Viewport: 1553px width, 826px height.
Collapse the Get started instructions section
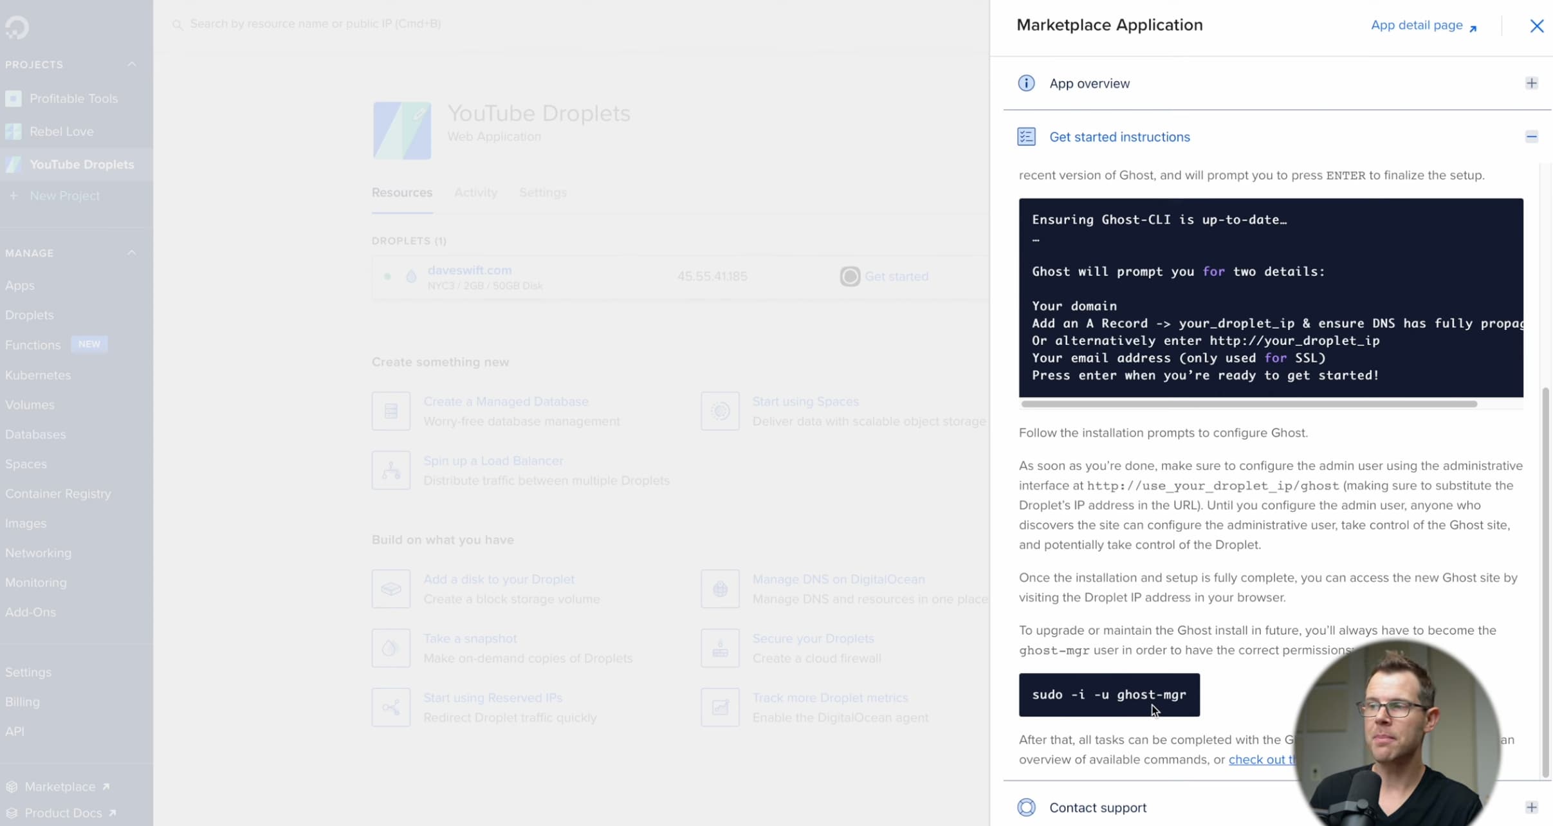coord(1531,136)
